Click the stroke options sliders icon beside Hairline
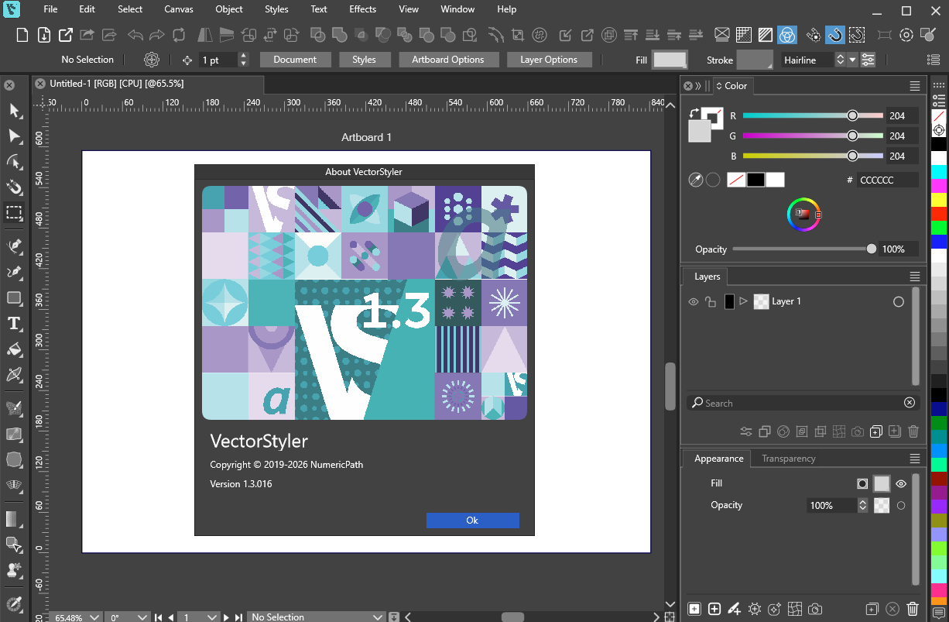949x622 pixels. pos(868,60)
